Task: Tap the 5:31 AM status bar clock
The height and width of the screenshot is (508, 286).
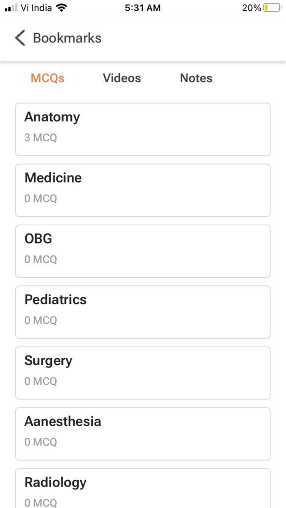Action: point(143,8)
